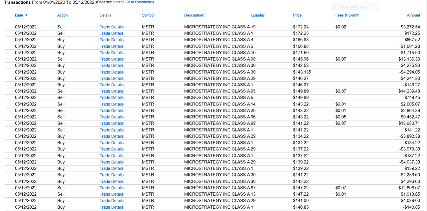The height and width of the screenshot is (211, 427).
Task: Open Trade Details for the -$1,001.28 buy
Action: coord(111,46)
